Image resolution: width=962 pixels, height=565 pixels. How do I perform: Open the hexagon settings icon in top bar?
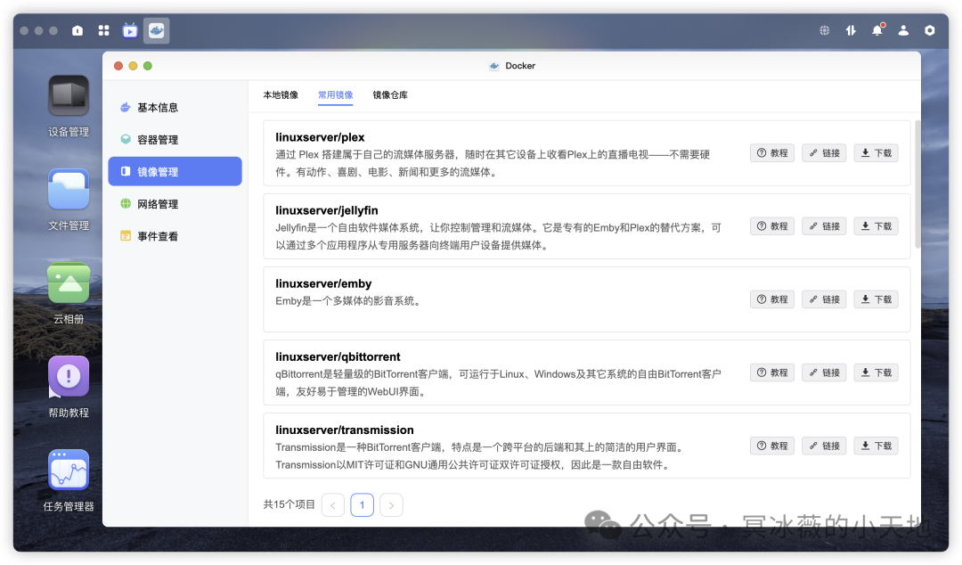pos(930,30)
